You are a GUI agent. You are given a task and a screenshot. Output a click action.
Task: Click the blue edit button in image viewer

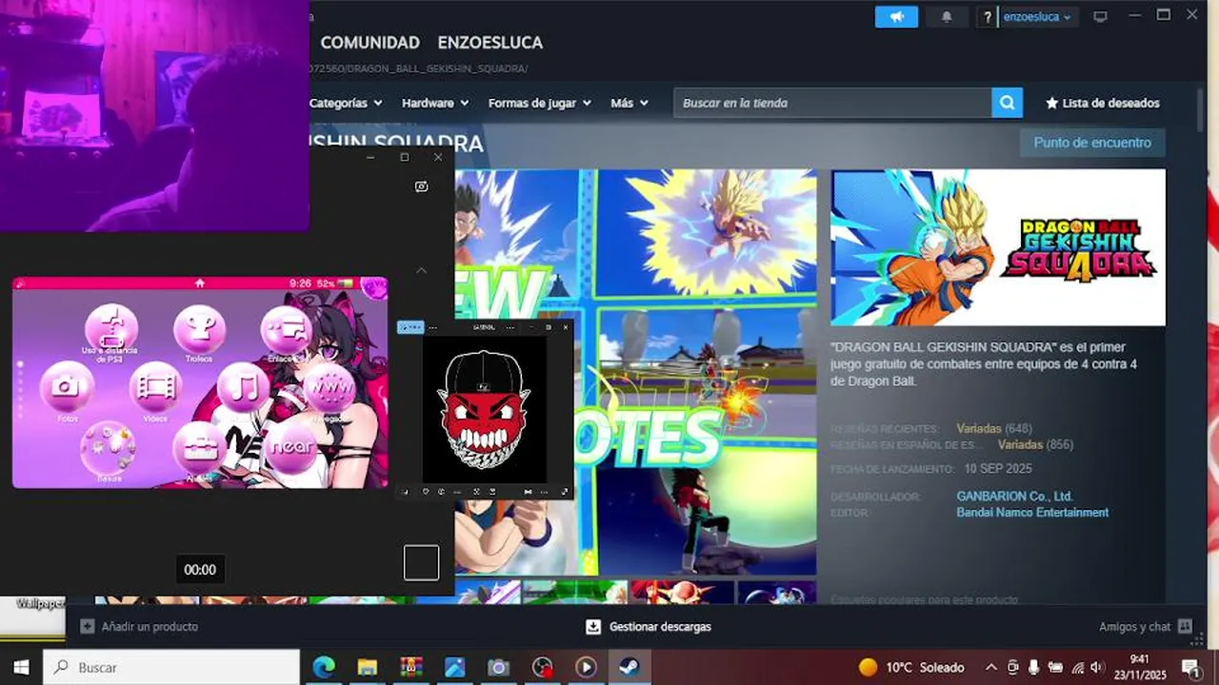click(x=410, y=327)
